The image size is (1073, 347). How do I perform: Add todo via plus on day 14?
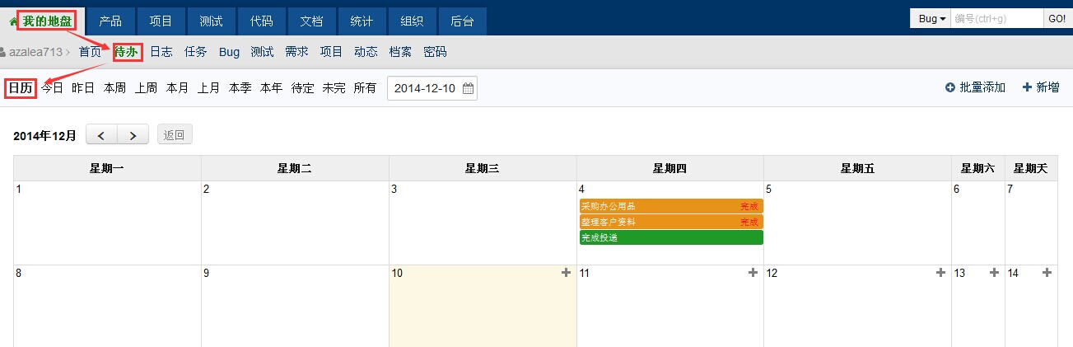pyautogui.click(x=1047, y=273)
